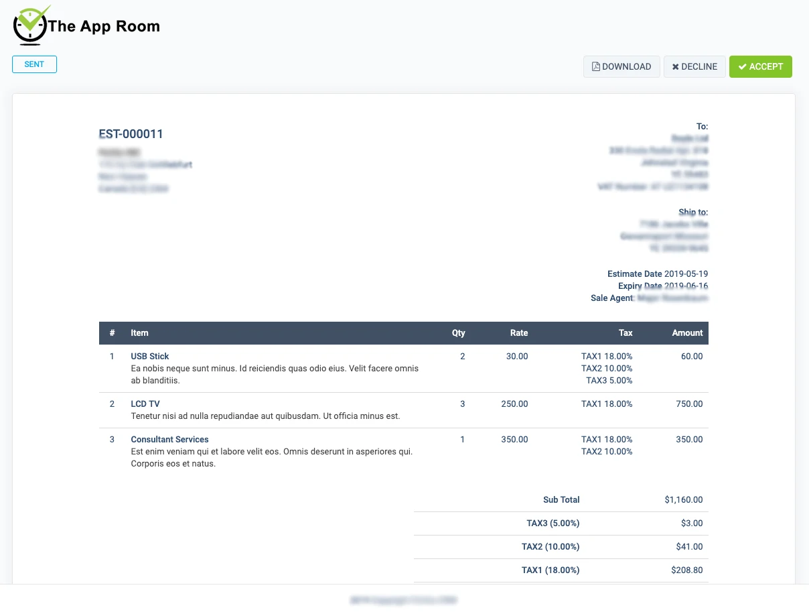Image resolution: width=809 pixels, height=616 pixels.
Task: Click the Expiry Date 2019-06-16 line
Action: point(663,286)
